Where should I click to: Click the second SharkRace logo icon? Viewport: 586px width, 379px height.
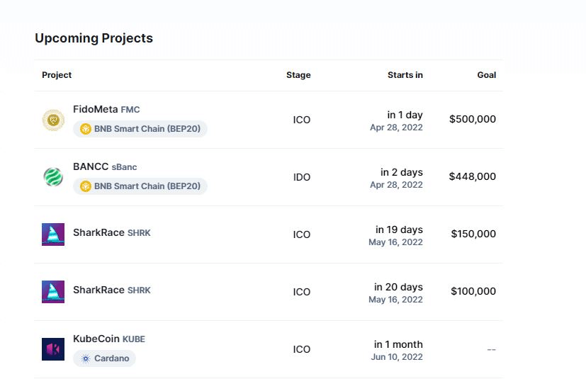[x=53, y=292]
